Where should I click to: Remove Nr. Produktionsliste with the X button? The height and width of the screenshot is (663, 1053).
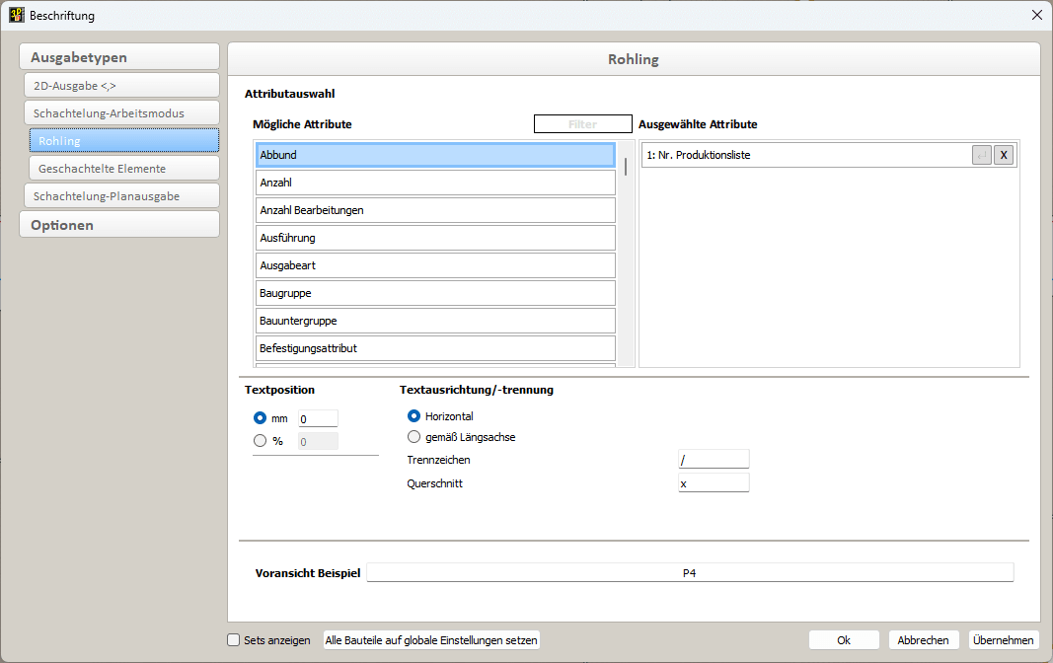(x=1004, y=155)
